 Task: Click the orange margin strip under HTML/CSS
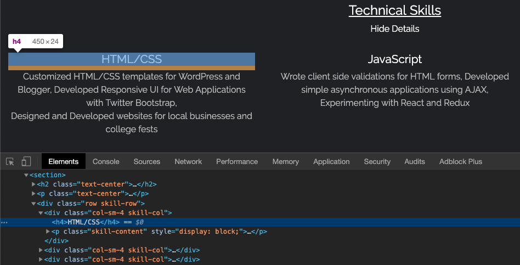(131, 68)
